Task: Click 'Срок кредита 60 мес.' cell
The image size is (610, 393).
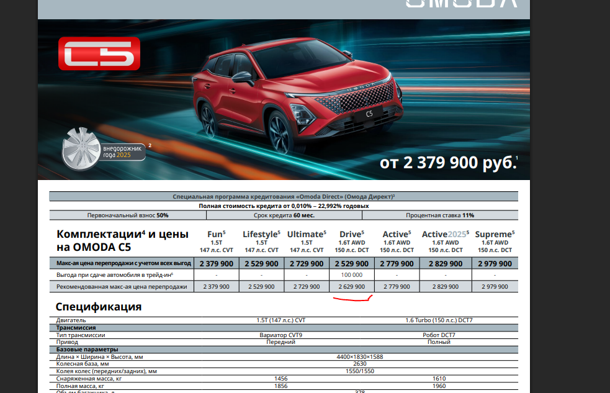Action: [284, 215]
